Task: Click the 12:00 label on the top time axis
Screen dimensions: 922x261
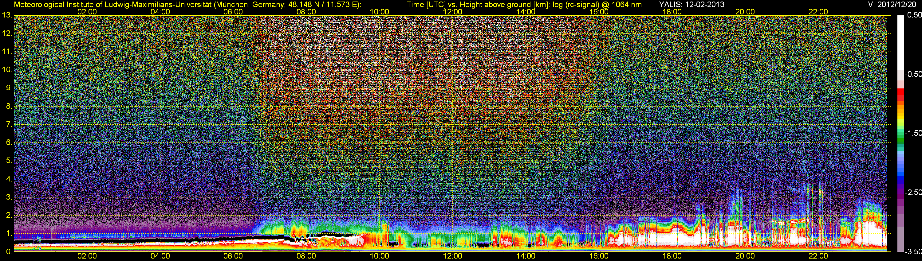Action: [452, 12]
